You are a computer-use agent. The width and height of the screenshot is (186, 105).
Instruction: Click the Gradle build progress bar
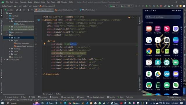pyautogui.click(x=137, y=100)
